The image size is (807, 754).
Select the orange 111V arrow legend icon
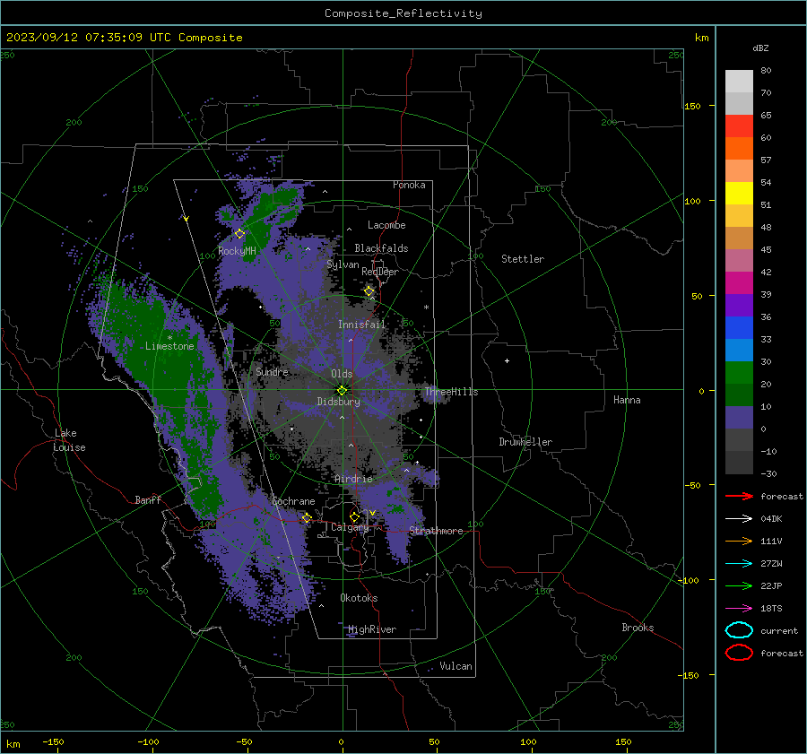[739, 541]
